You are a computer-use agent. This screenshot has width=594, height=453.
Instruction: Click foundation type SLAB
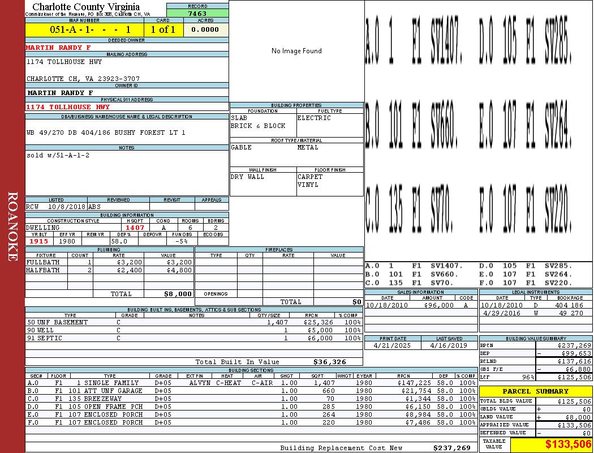pos(239,118)
